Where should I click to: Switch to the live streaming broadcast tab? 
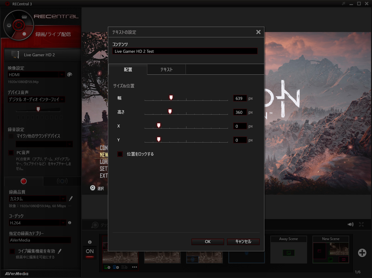(62, 181)
